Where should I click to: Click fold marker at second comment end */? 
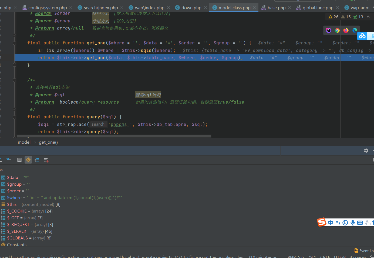tap(14, 109)
